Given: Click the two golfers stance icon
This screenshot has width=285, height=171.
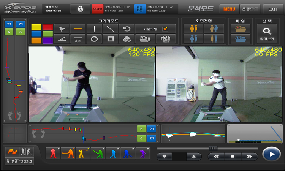Looking at the screenshot, I should click(x=27, y=152).
